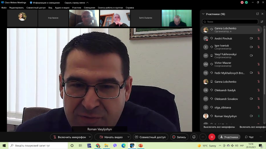
Task: Click the Windows taskbar search box
Action: point(38,145)
